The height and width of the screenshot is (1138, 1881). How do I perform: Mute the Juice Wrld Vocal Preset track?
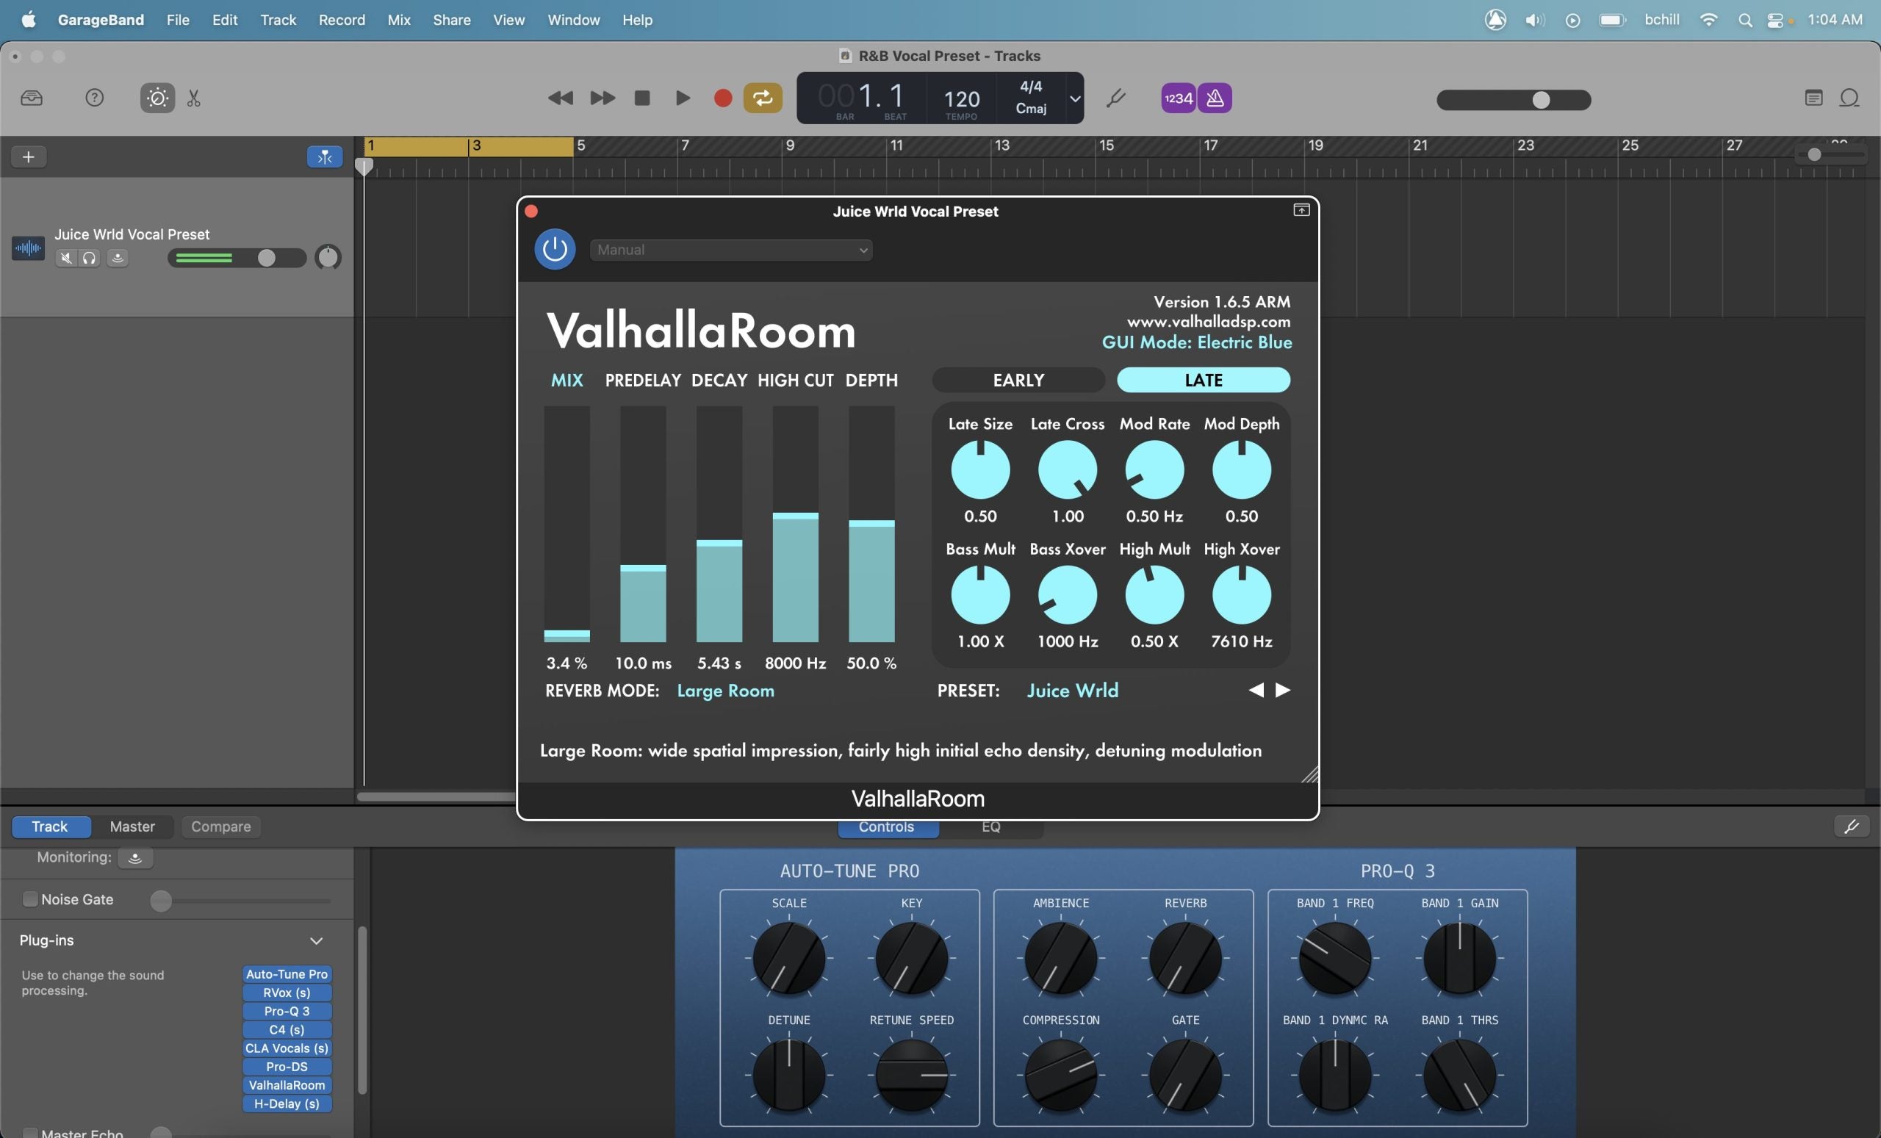pyautogui.click(x=65, y=258)
